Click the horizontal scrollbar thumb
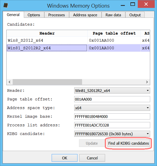 [47, 82]
